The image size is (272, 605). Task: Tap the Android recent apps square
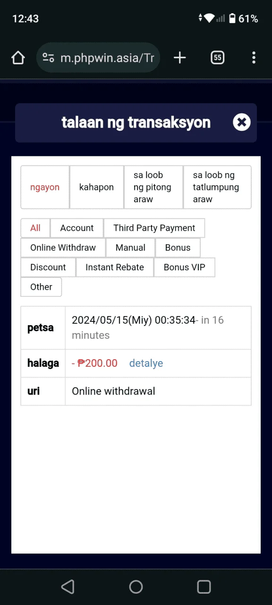(x=204, y=587)
